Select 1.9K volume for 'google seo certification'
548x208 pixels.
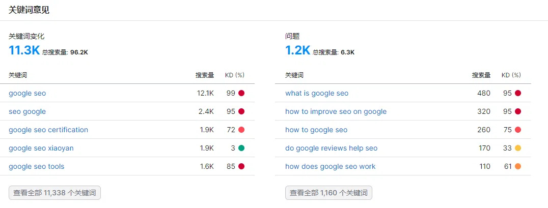click(207, 130)
